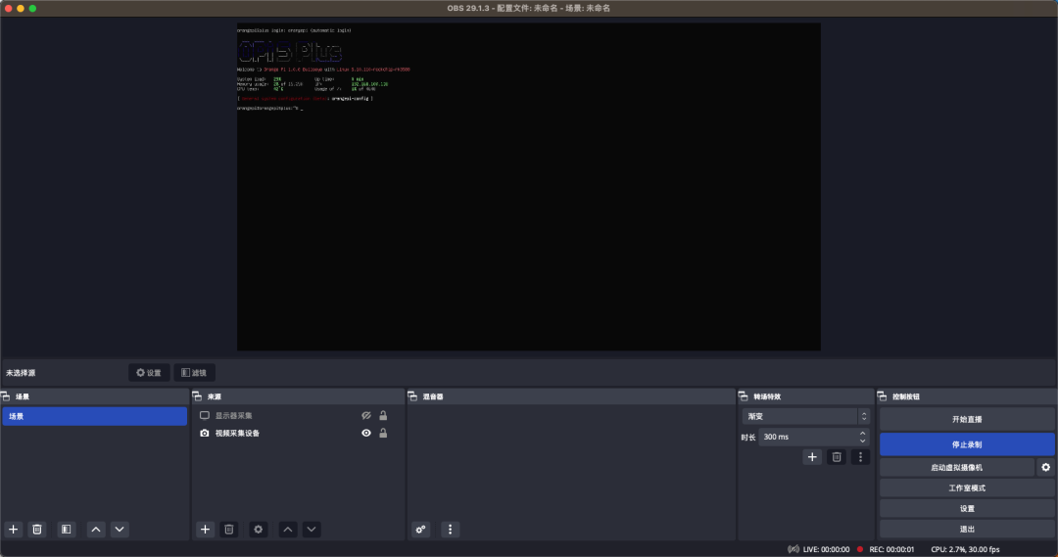1058x557 pixels.
Task: Add a new scene with plus icon in 场景 panel
Action: (x=13, y=530)
